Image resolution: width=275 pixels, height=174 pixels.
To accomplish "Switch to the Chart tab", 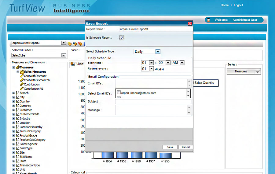I will [77, 64].
